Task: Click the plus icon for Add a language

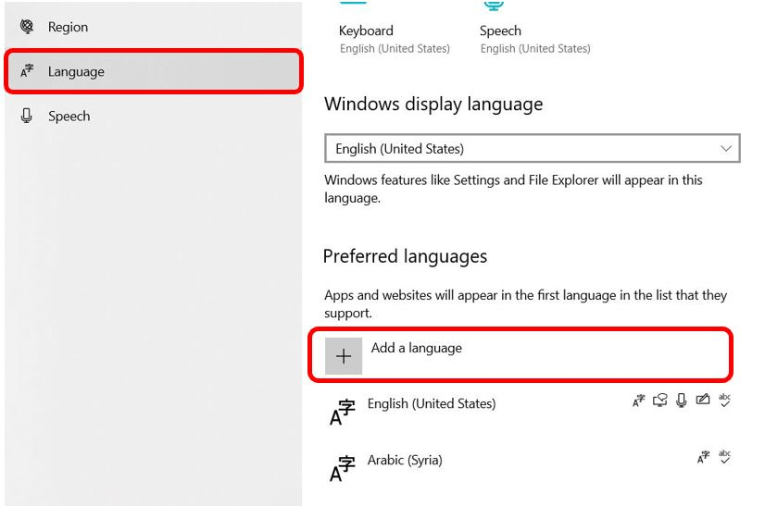Action: coord(344,356)
